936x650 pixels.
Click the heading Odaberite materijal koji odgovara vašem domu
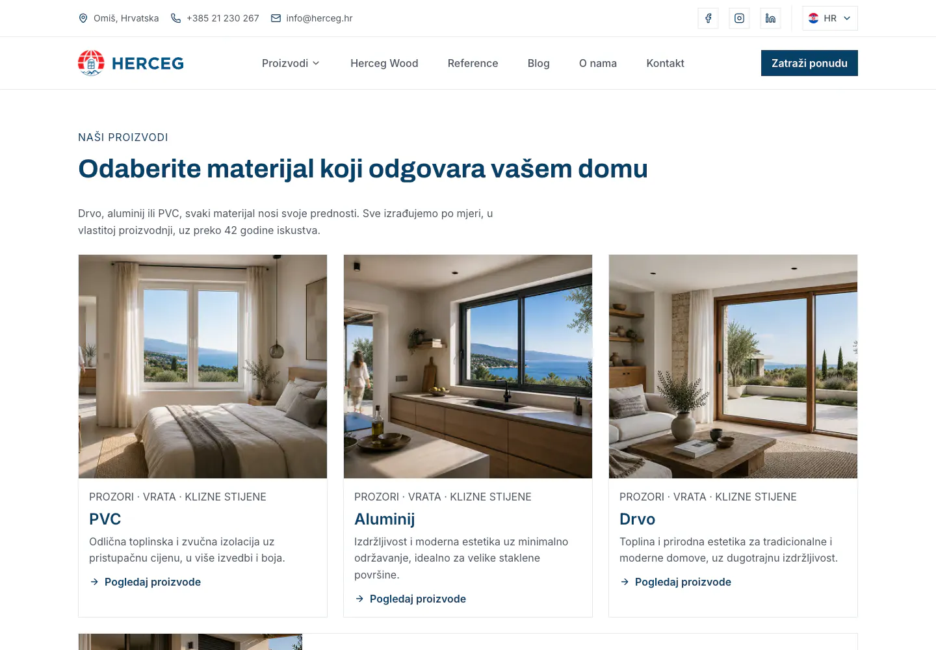(363, 169)
